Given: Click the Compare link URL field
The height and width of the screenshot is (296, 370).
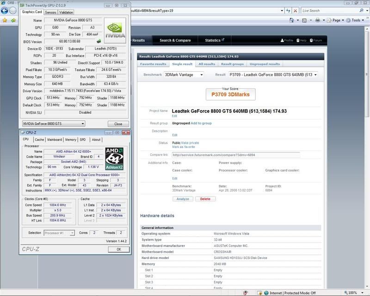Looking at the screenshot, I should [236, 155].
